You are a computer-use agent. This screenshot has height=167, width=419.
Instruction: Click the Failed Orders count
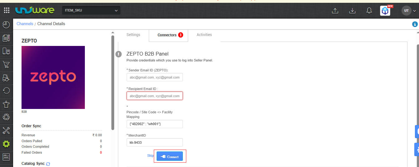[101, 152]
